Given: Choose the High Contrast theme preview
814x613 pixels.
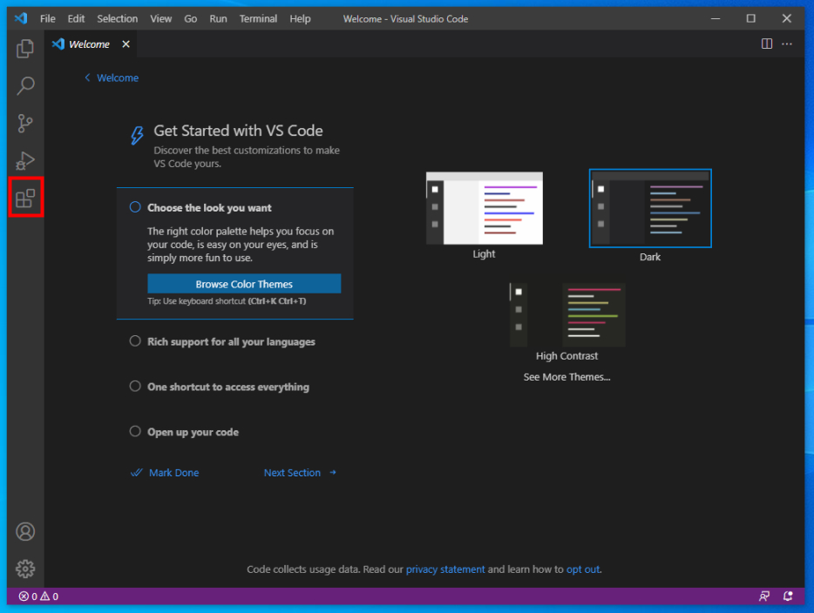Looking at the screenshot, I should pos(567,315).
